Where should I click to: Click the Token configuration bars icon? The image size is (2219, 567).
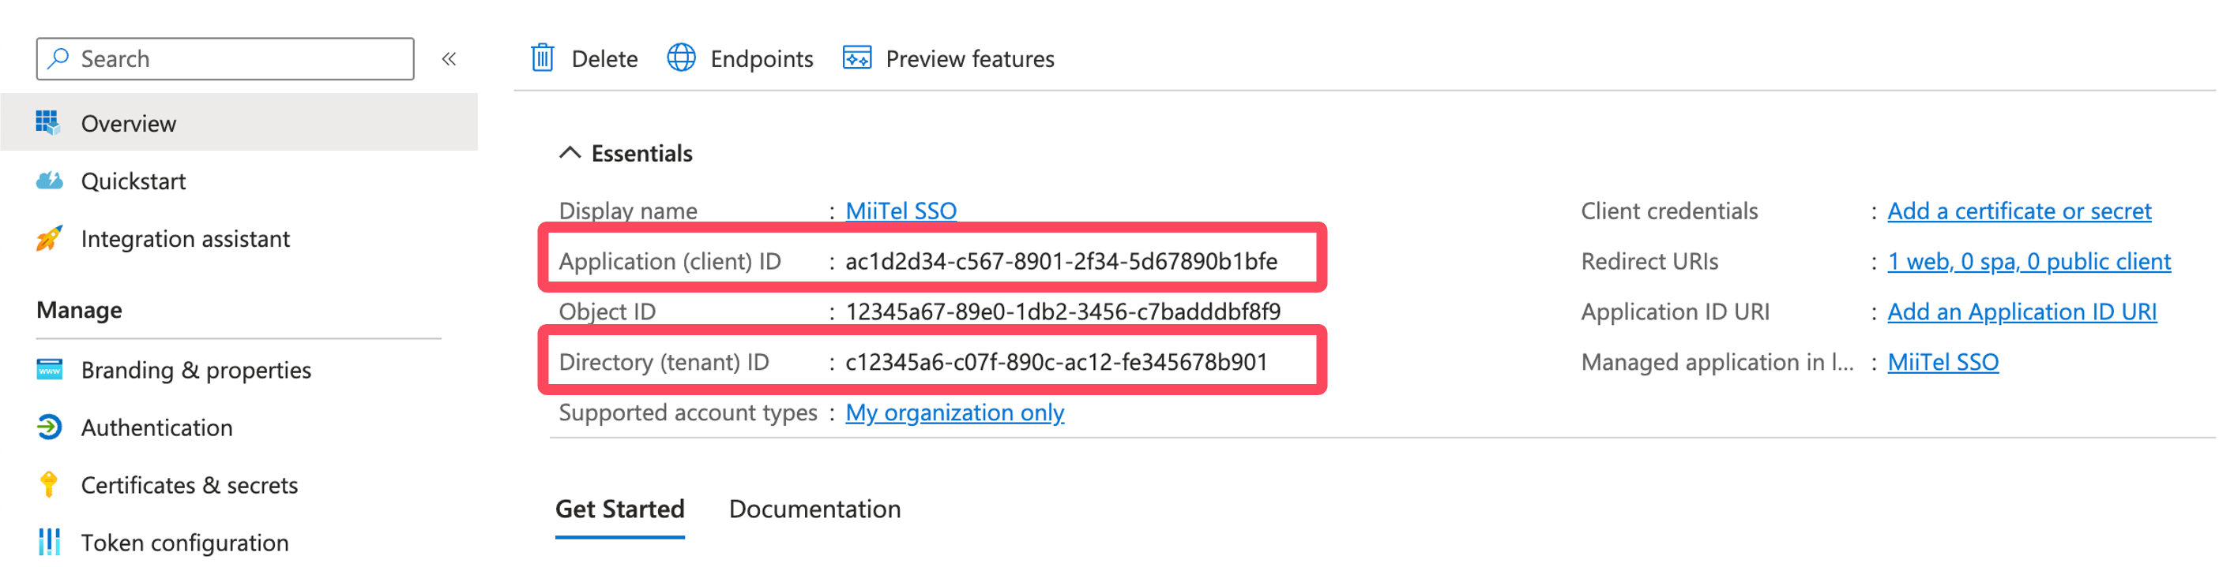(49, 542)
